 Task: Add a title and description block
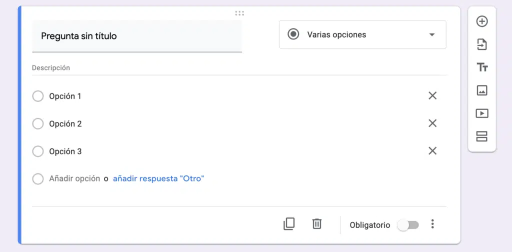pyautogui.click(x=482, y=67)
